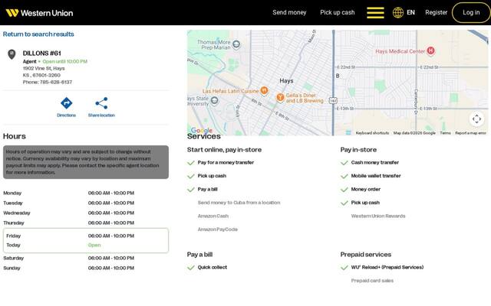Click the globe language icon
Image resolution: width=491 pixels, height=306 pixels.
398,13
